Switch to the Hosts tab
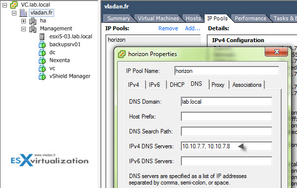Image resolution: width=297 pixels, height=188 pixels. (x=193, y=18)
